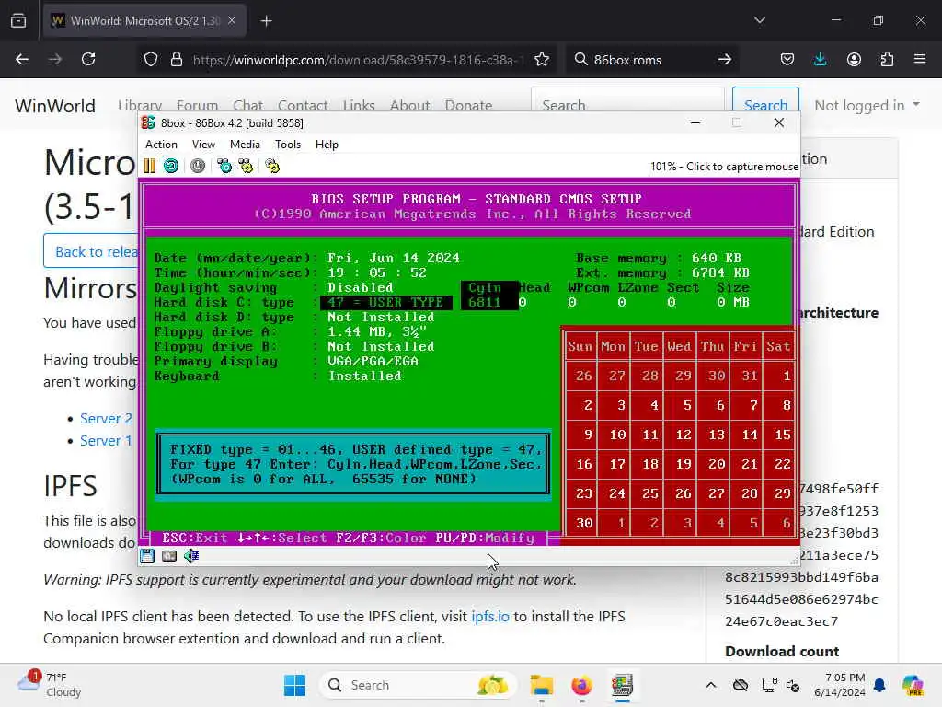The image size is (942, 707).
Task: Open the Tools menu in 86Box
Action: point(288,145)
